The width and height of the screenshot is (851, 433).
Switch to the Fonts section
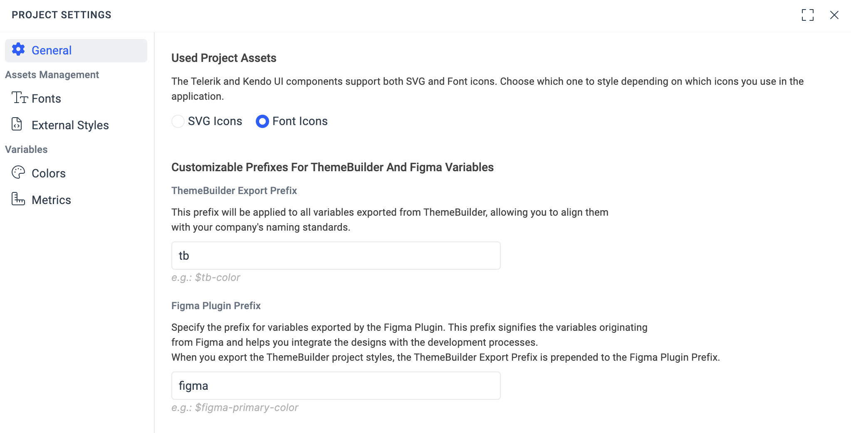(x=46, y=98)
